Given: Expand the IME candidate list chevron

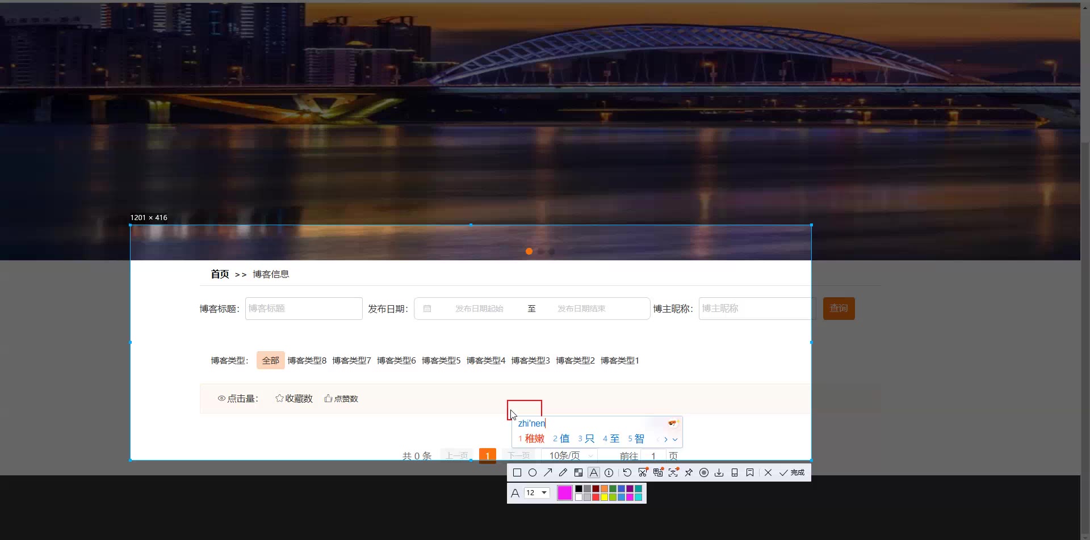Looking at the screenshot, I should tap(675, 440).
